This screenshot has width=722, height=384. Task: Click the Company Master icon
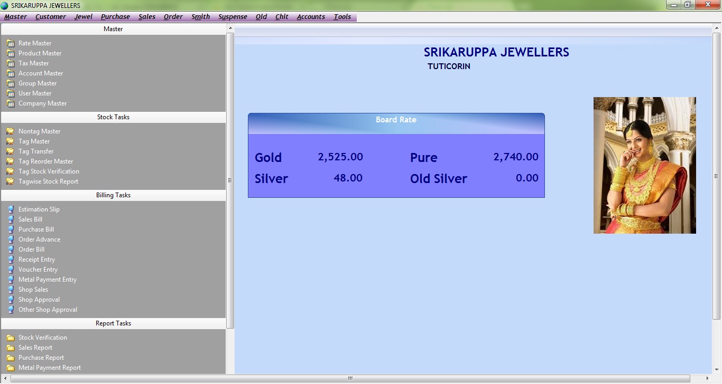tap(11, 103)
